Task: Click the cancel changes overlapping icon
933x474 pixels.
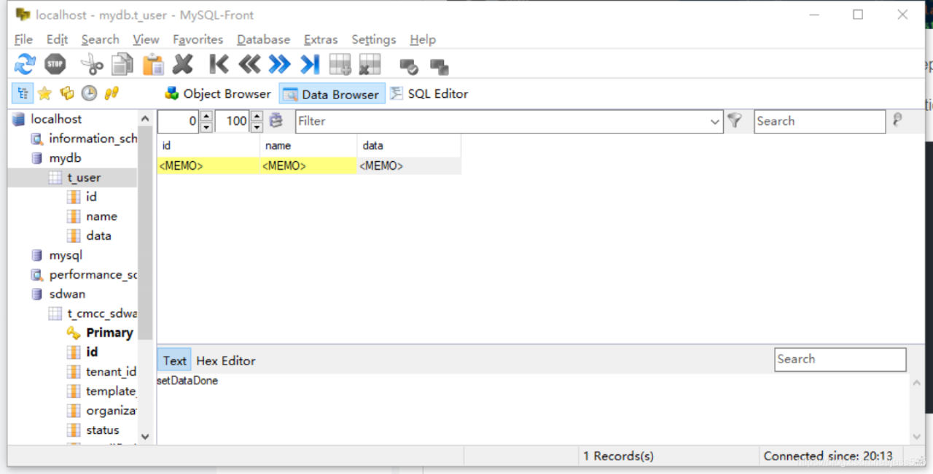Action: click(x=440, y=66)
